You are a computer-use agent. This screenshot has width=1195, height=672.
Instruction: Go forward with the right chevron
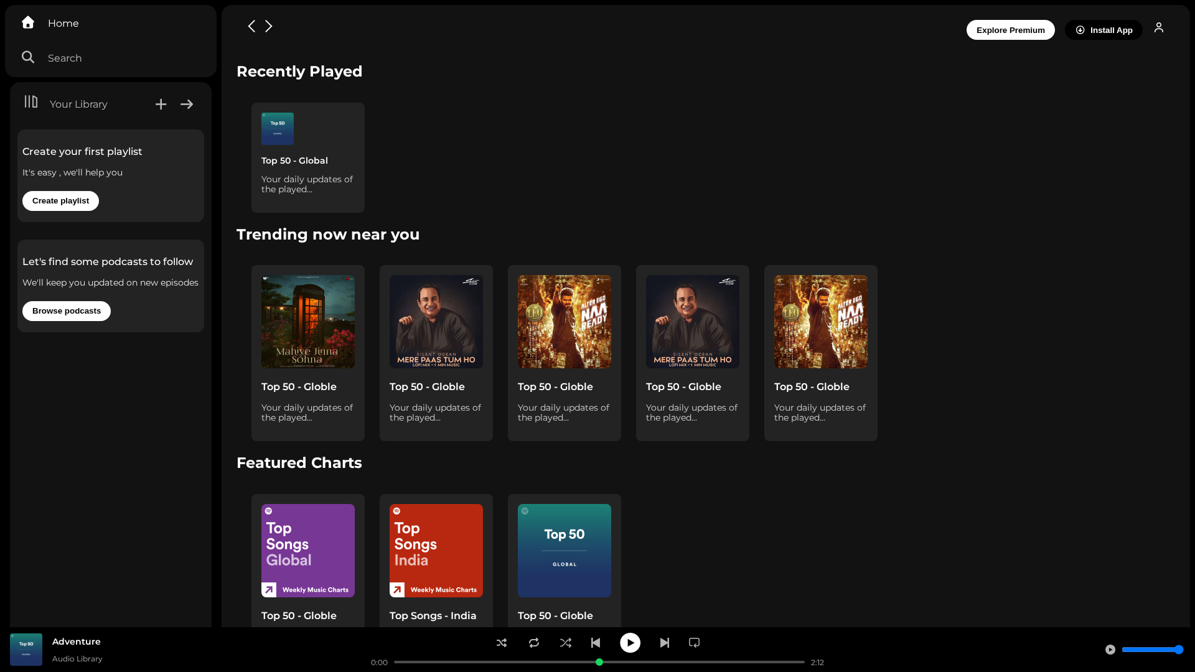(269, 26)
